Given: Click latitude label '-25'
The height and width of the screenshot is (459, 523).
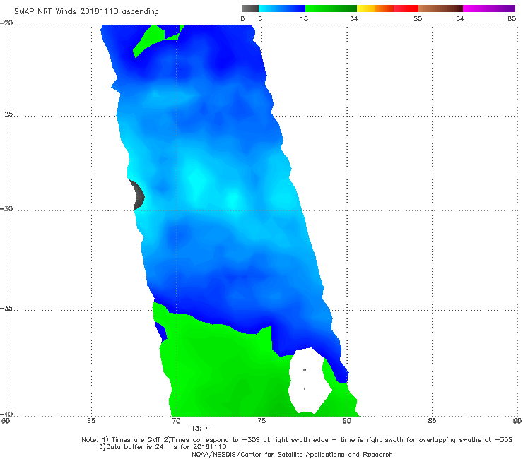Looking at the screenshot, I should click(6, 114).
